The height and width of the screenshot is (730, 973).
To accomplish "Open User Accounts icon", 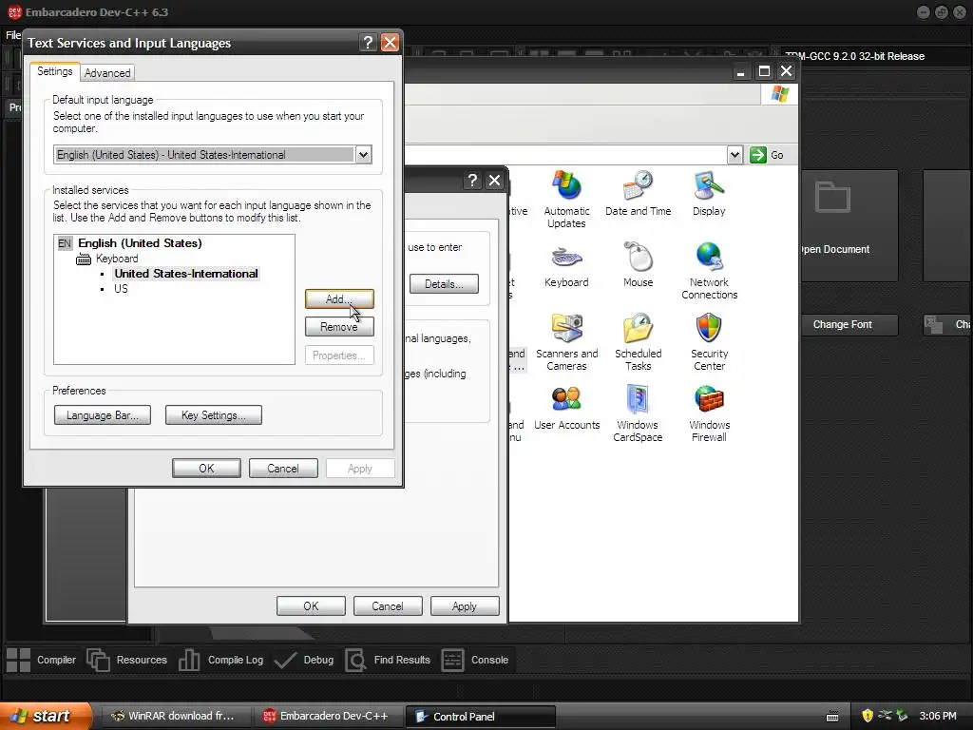I will click(x=566, y=408).
